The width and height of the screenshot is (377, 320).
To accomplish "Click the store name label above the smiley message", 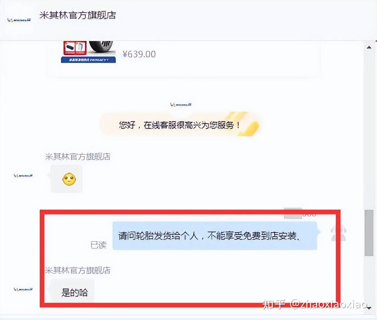I will (78, 157).
